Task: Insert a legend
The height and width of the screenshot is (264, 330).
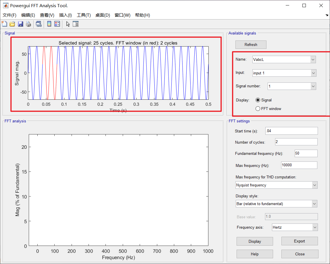Action: coord(57,24)
